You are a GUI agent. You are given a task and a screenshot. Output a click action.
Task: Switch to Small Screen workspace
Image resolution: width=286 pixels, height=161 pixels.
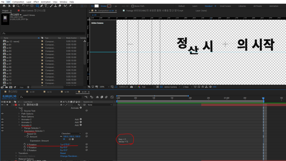(x=225, y=6)
